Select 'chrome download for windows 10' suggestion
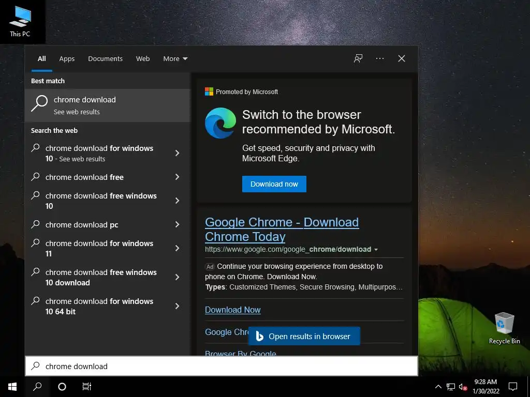 [99, 153]
